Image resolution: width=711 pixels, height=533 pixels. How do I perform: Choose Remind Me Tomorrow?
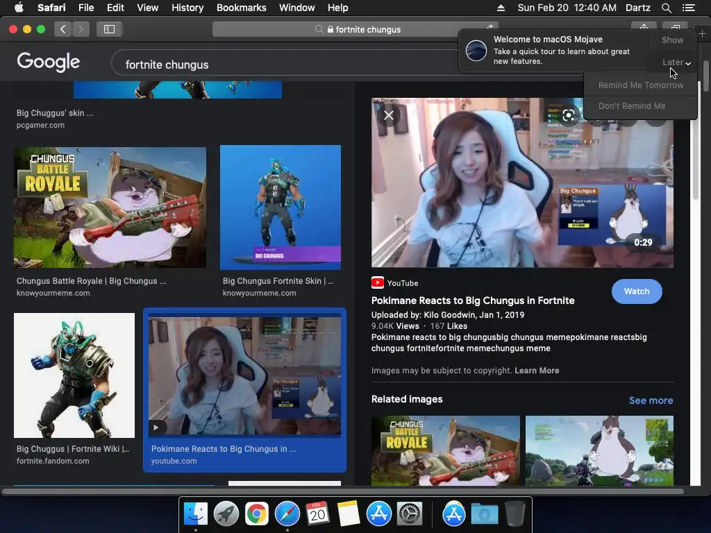(x=640, y=85)
